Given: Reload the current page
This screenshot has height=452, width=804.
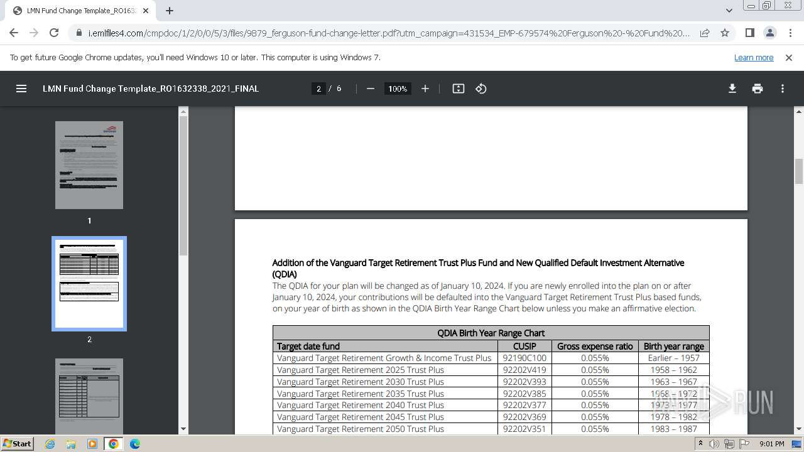Looking at the screenshot, I should (x=54, y=33).
